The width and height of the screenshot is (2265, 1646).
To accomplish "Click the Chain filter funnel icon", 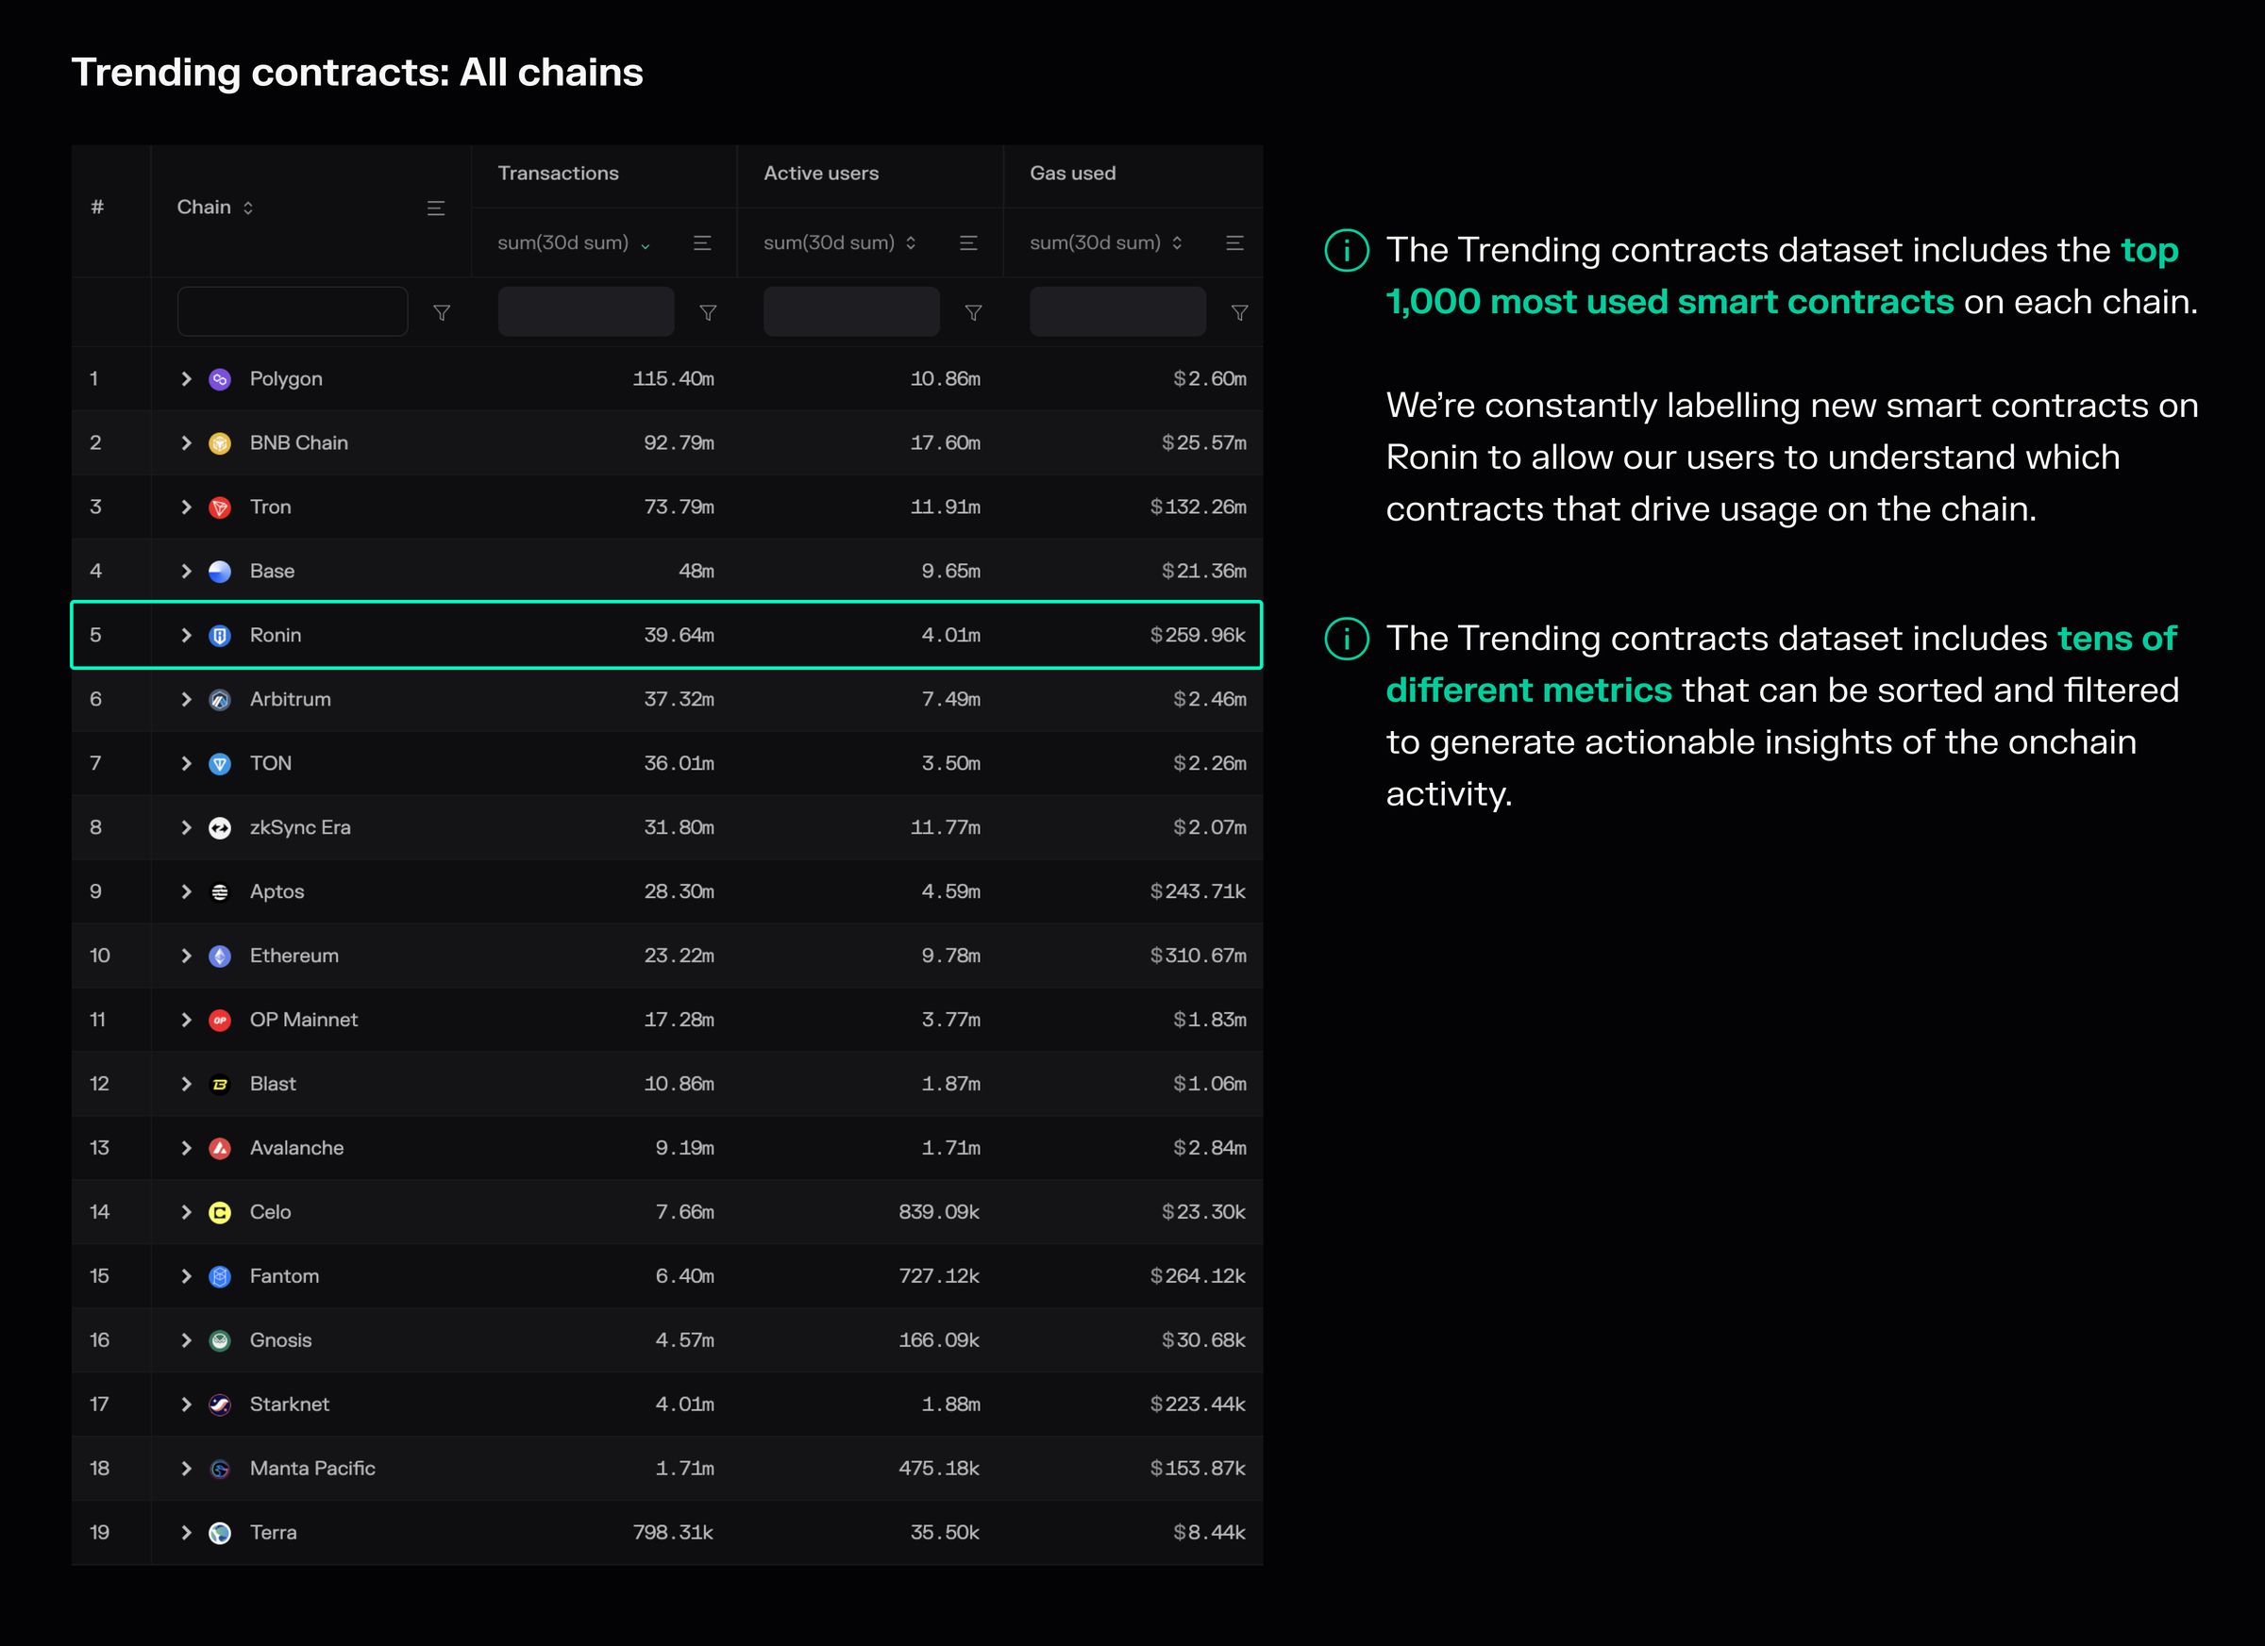I will coord(442,312).
